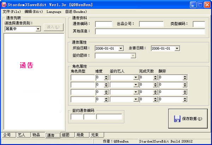Viewport: 212px width, 145px height.
Task: Switch to the 场景 tab
Action: (x=80, y=135)
